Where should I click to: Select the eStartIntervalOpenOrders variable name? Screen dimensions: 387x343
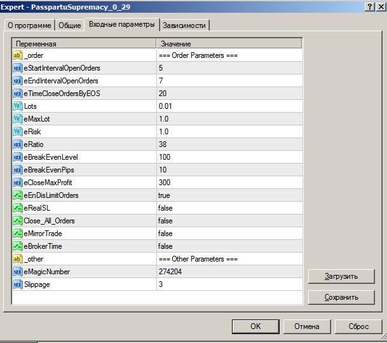(x=62, y=68)
